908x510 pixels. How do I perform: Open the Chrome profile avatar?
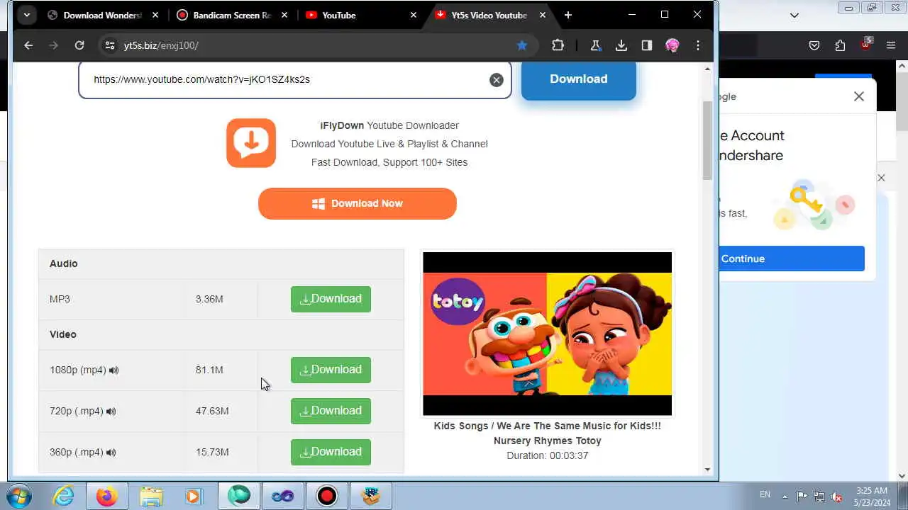672,45
